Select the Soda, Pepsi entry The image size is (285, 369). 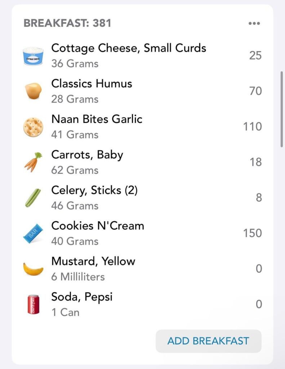(x=82, y=297)
